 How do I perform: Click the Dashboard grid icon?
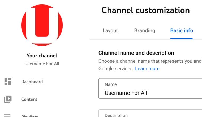(8, 82)
